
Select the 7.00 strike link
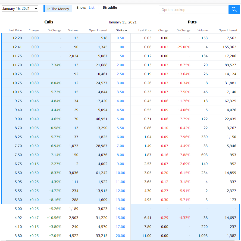(120, 146)
